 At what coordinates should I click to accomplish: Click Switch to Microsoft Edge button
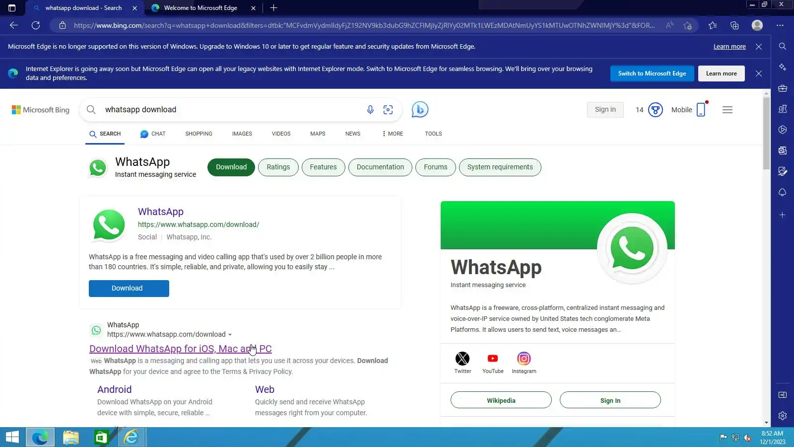[x=652, y=74]
